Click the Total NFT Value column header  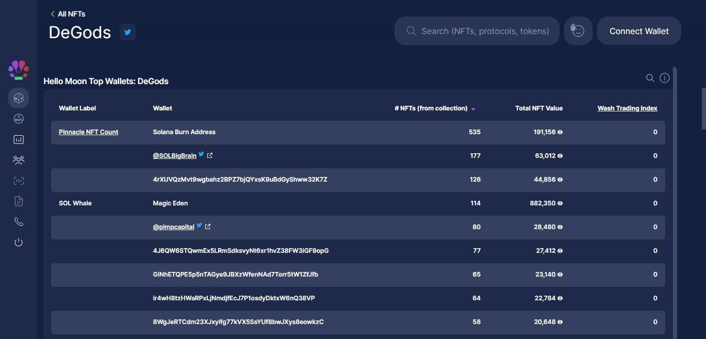pyautogui.click(x=539, y=108)
